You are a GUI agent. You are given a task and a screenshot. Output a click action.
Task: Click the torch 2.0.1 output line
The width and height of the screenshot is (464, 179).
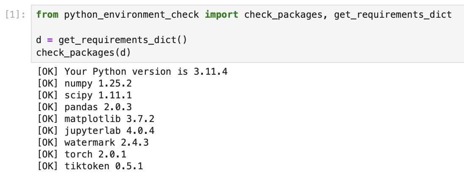pos(82,155)
